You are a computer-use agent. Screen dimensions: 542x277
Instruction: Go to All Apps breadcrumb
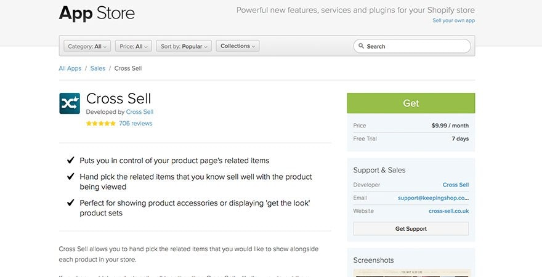[70, 68]
